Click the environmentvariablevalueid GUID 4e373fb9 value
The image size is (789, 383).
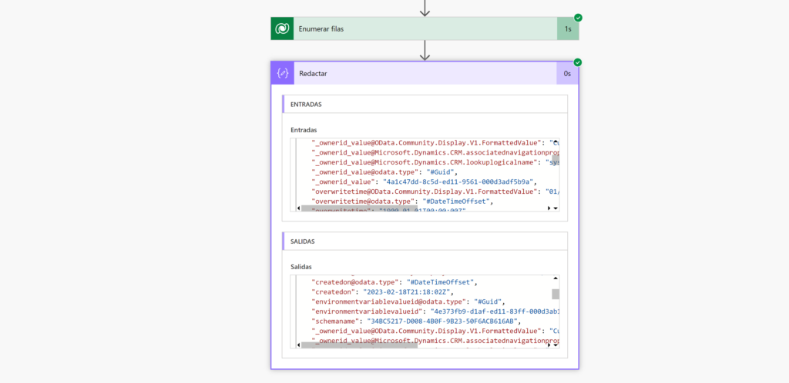click(x=495, y=311)
